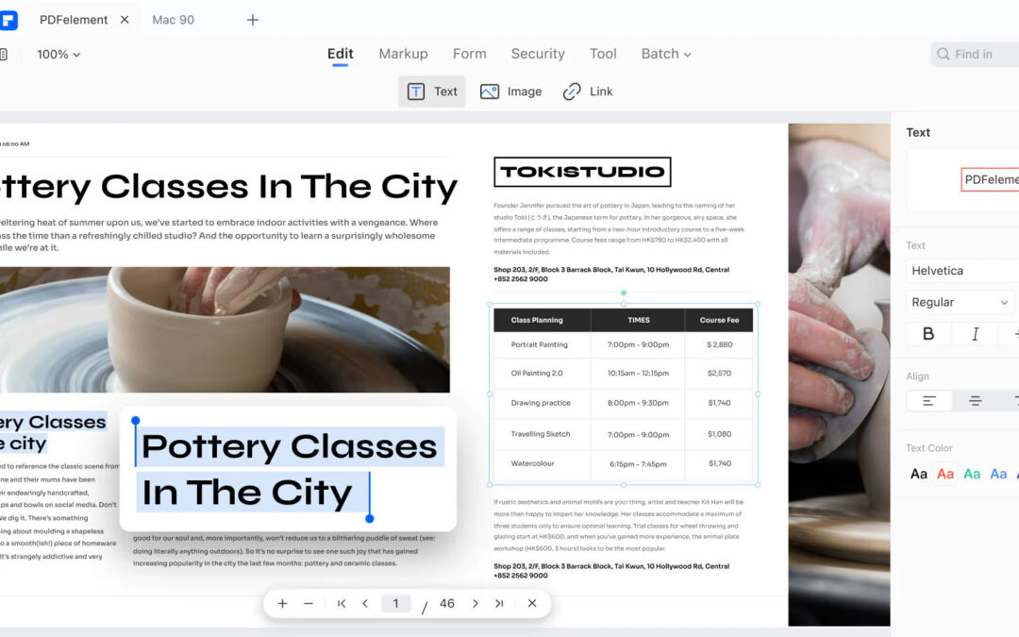Switch to the Markup tab
Screen dimensions: 1019x637
pos(403,54)
